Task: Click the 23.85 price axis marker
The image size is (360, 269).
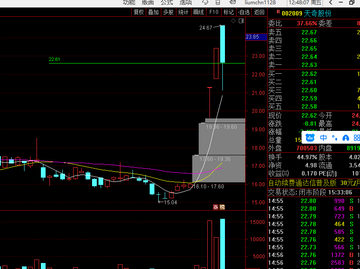Action: (x=256, y=37)
